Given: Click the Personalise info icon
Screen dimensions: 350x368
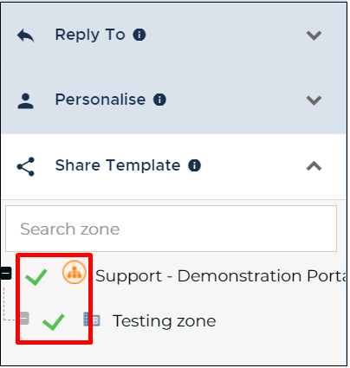Looking at the screenshot, I should click(x=159, y=100).
